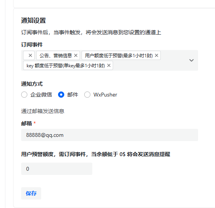Viewport: 215px width, 208px height.
Task: Click the 通知设置 heading
Action: 33,20
